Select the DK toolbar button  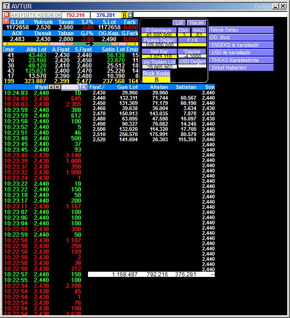(x=58, y=15)
